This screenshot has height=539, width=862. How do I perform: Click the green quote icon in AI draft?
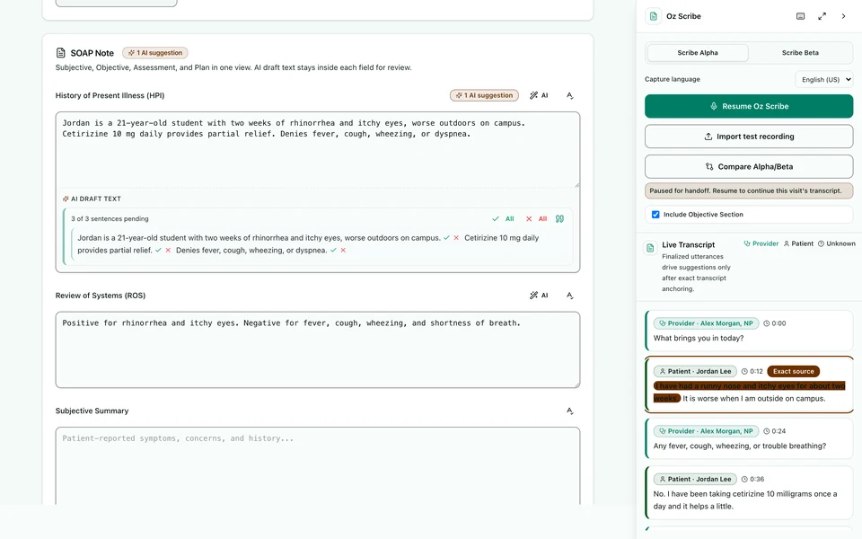[559, 219]
